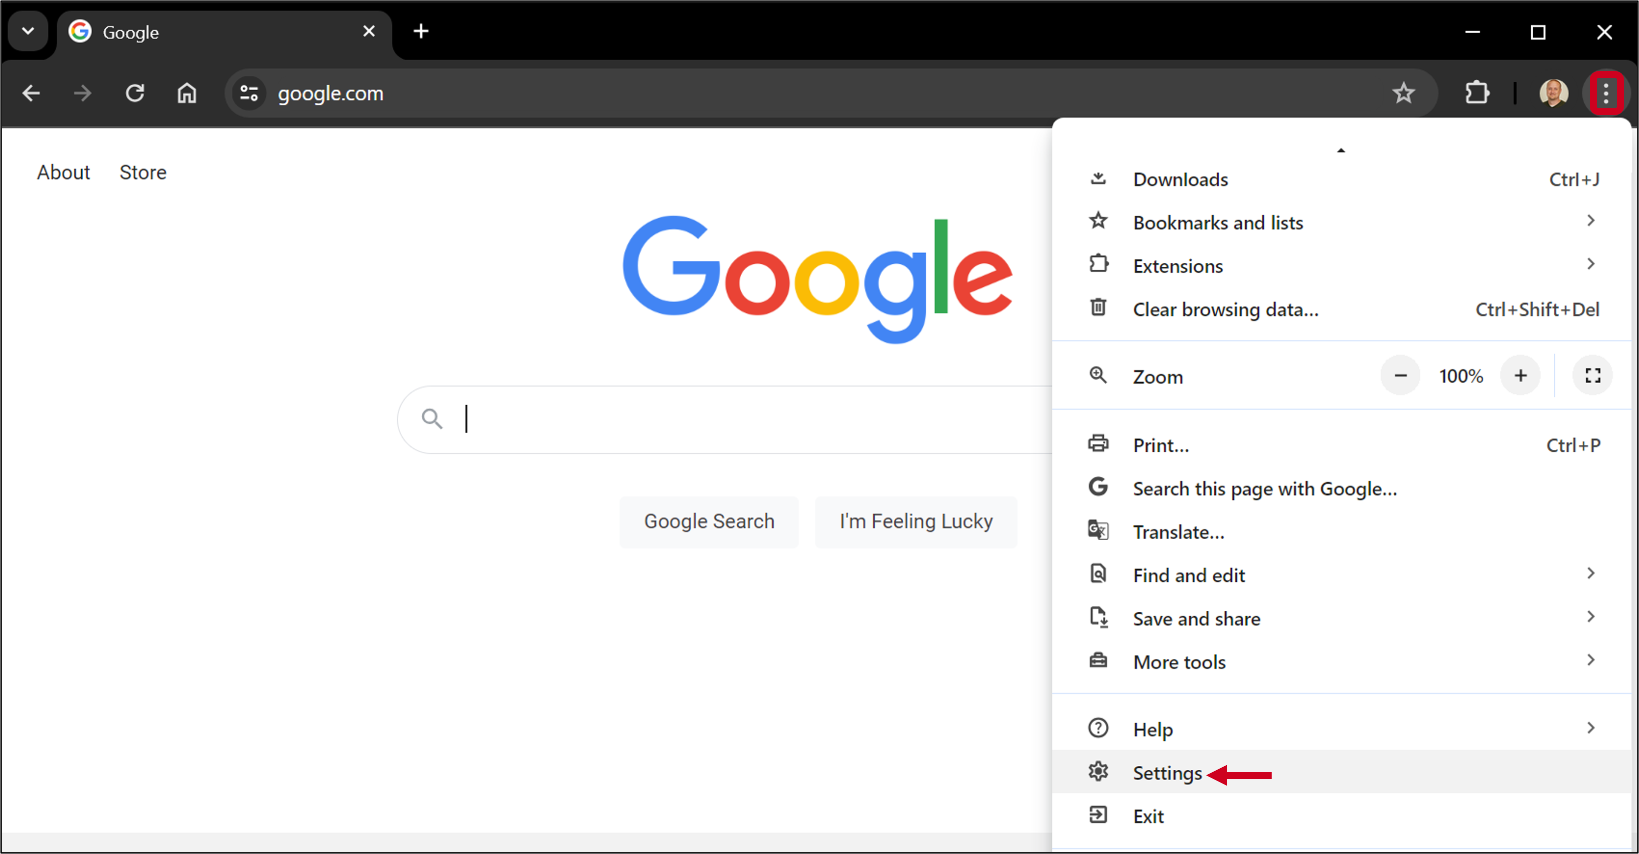The height and width of the screenshot is (854, 1639).
Task: Expand the More tools submenu
Action: pos(1179,662)
